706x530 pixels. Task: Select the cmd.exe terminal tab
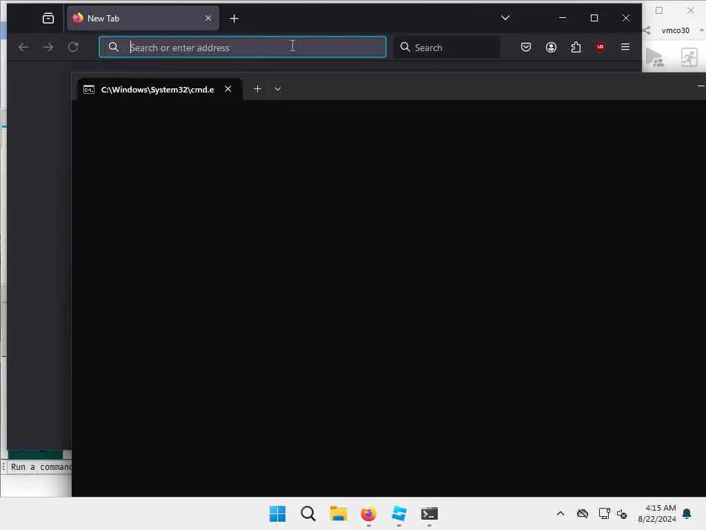tap(159, 89)
